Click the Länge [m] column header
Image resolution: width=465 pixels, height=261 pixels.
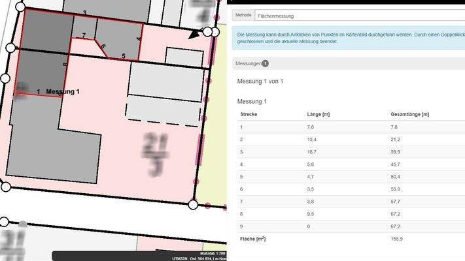coord(318,114)
